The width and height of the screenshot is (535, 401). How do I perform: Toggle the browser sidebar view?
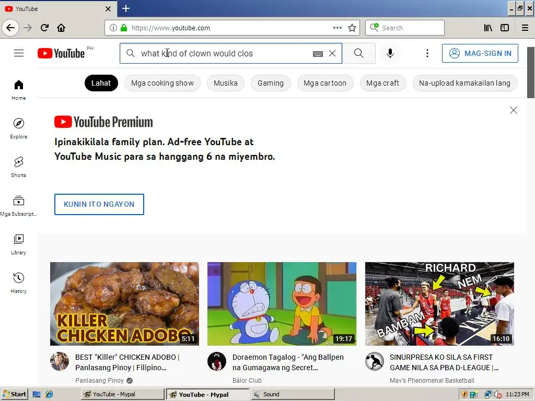click(505, 28)
